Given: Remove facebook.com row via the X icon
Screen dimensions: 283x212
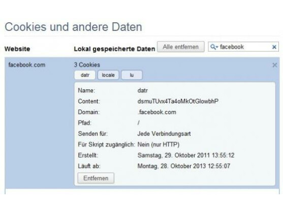Looking at the screenshot, I should tap(275, 65).
